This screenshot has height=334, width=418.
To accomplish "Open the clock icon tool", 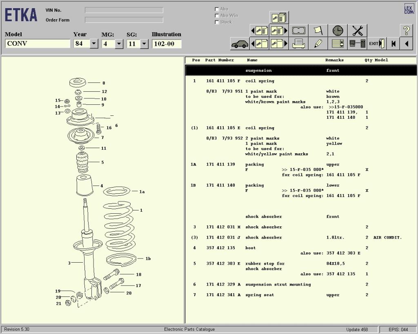I will point(338,31).
